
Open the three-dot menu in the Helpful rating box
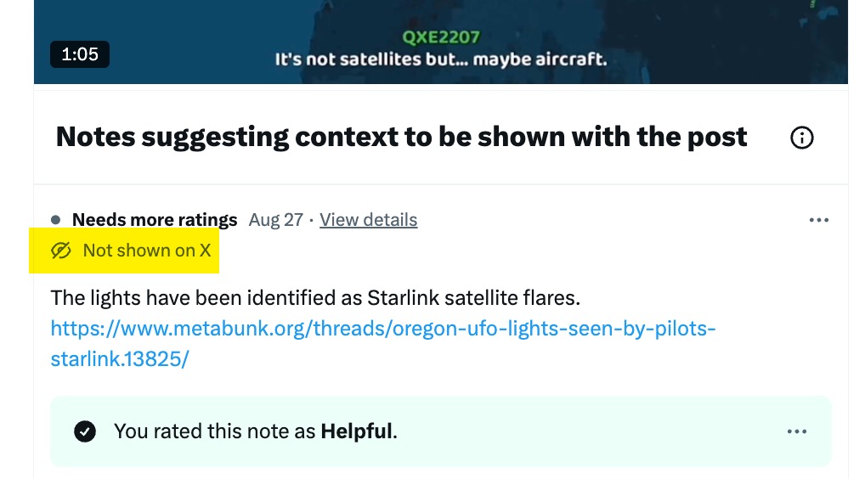pos(797,431)
